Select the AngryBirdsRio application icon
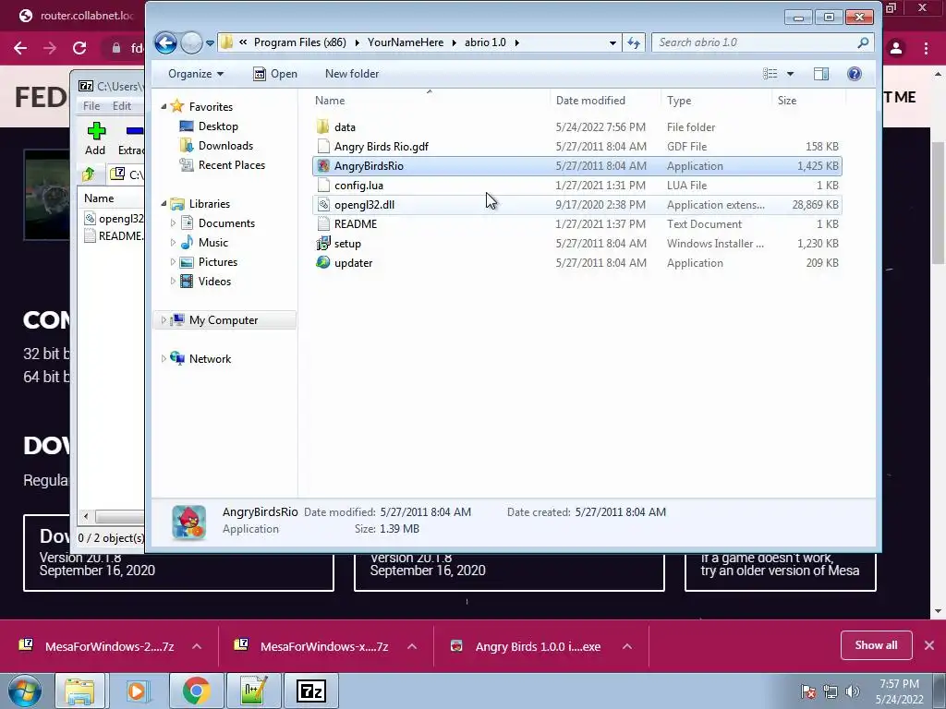Viewport: 946px width, 709px height. [323, 166]
